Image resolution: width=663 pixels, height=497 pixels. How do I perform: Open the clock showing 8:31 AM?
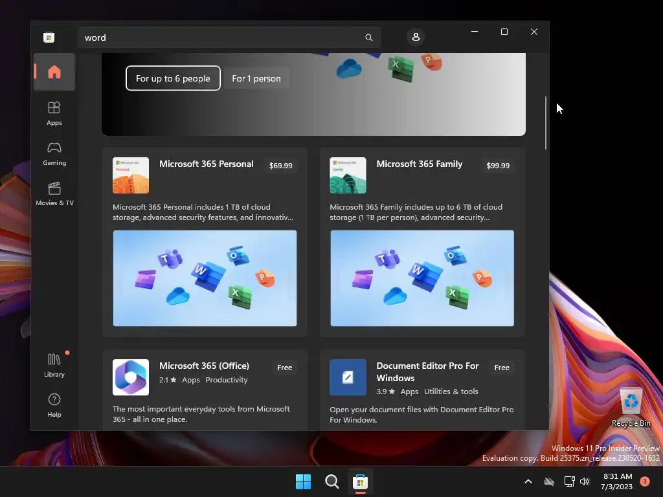(617, 481)
